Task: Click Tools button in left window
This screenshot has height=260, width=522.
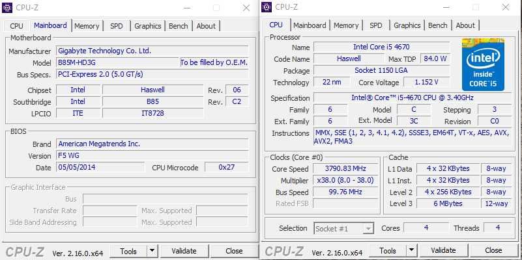Action: click(x=128, y=252)
